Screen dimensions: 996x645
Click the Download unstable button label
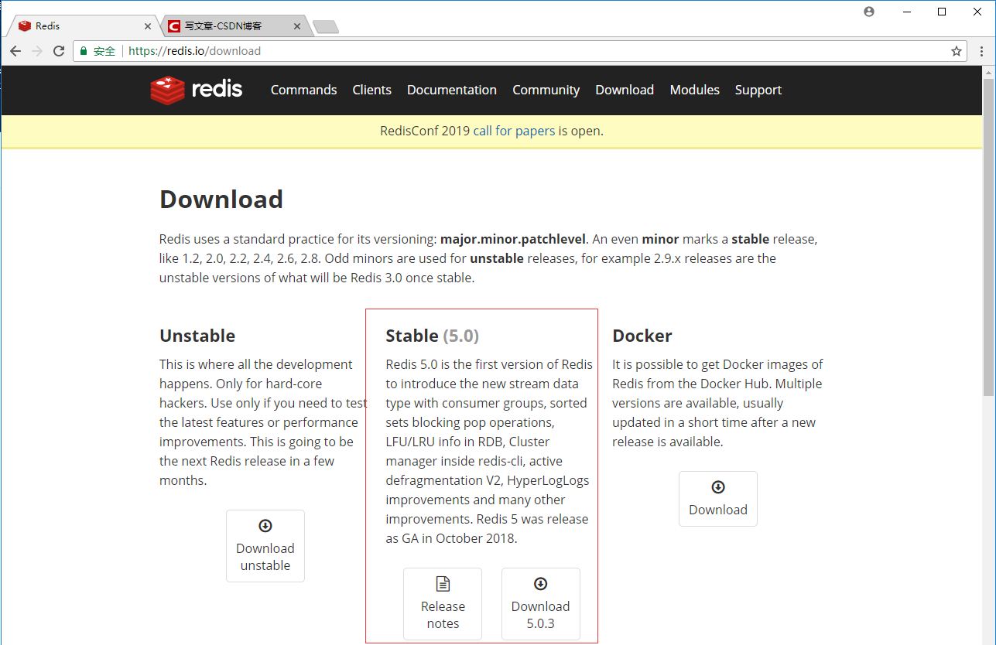[x=265, y=557]
